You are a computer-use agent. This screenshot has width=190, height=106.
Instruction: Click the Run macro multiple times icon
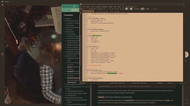coord(154,9)
